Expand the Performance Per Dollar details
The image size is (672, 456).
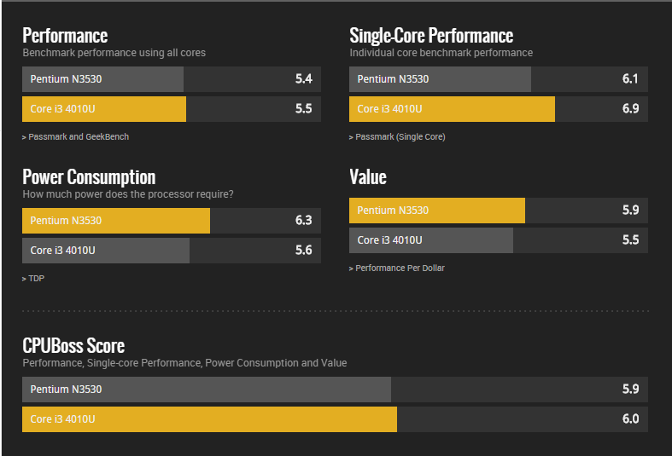(x=397, y=268)
